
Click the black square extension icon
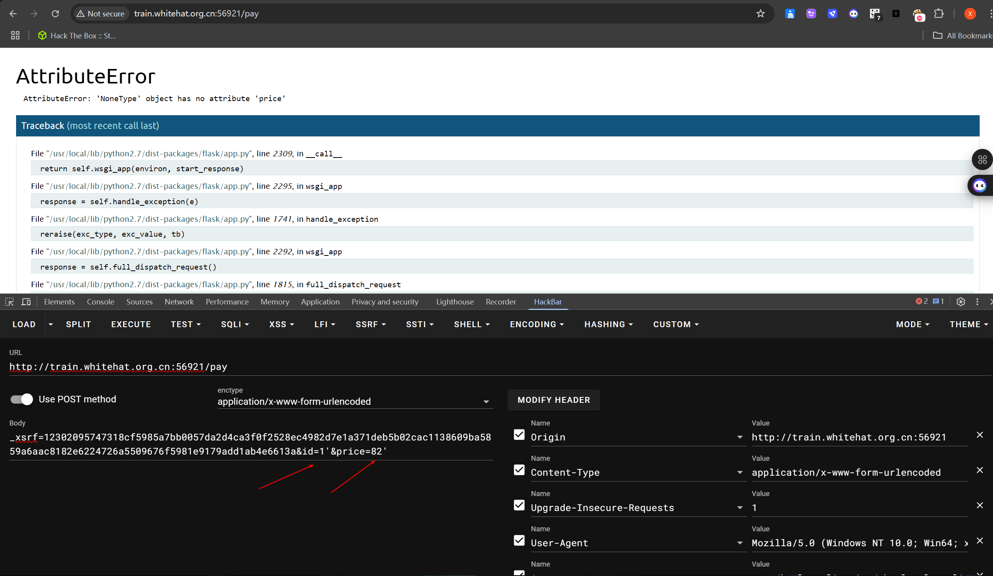pos(896,14)
